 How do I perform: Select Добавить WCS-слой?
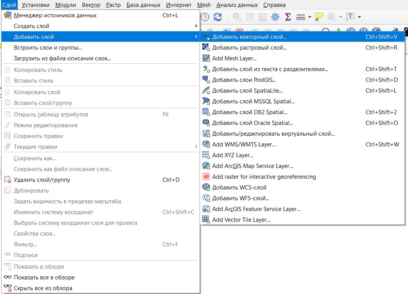pyautogui.click(x=302, y=187)
